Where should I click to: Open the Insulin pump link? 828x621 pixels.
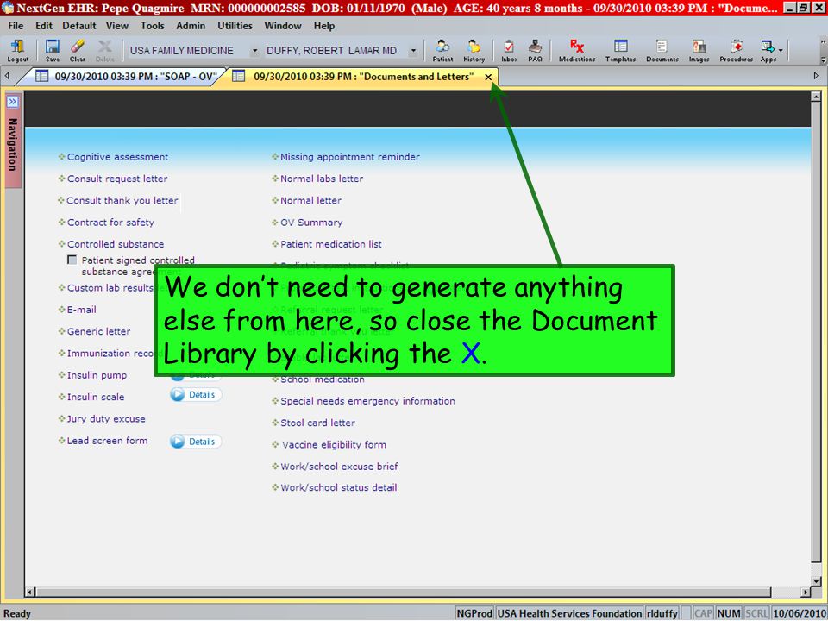coord(97,375)
